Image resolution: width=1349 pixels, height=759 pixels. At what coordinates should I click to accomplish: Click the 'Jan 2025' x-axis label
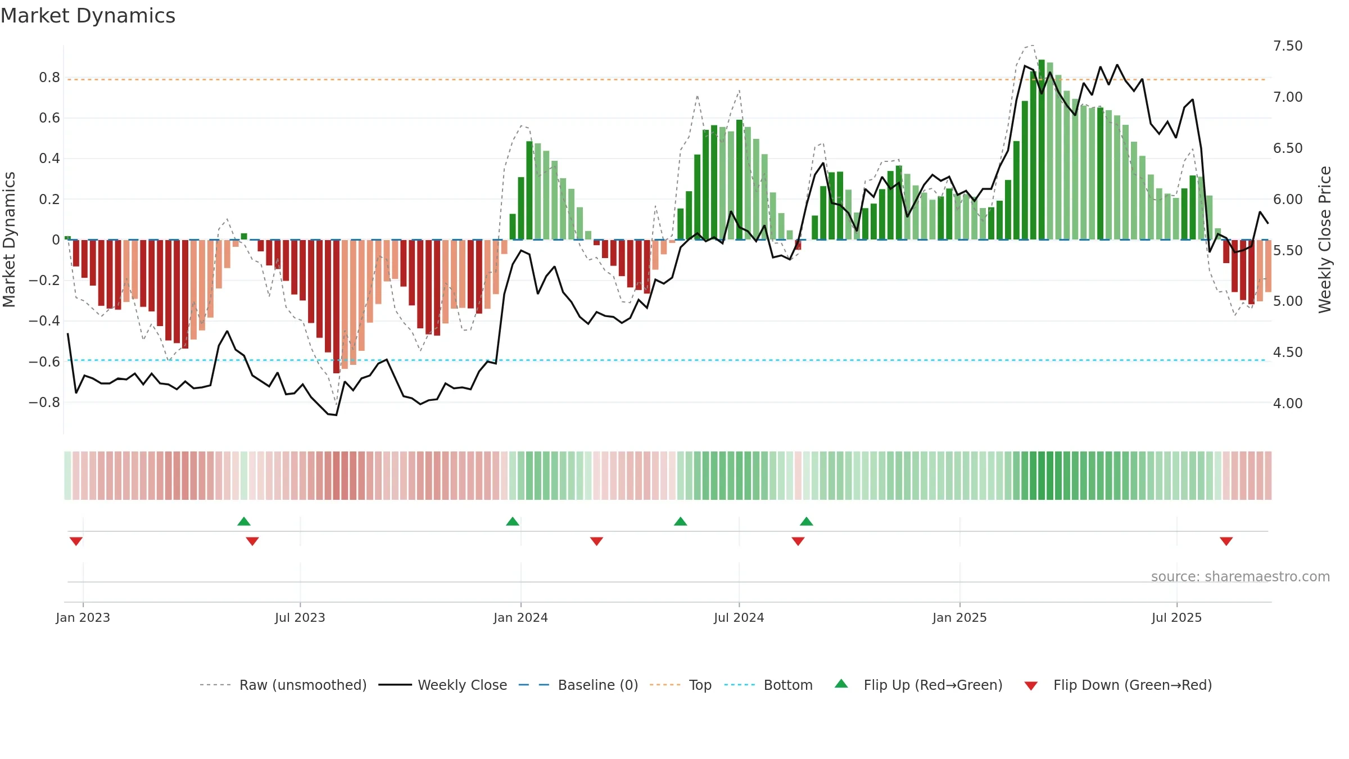point(960,617)
